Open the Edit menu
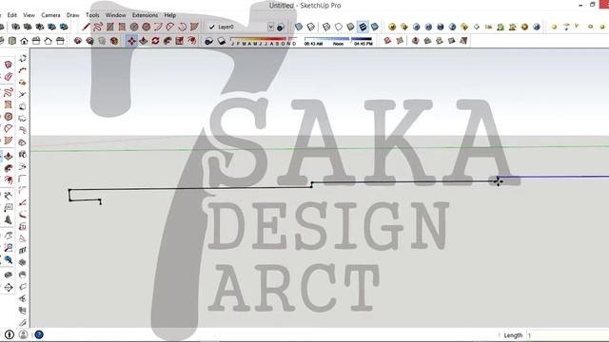Screen dimensions: 609x342 [x=12, y=15]
